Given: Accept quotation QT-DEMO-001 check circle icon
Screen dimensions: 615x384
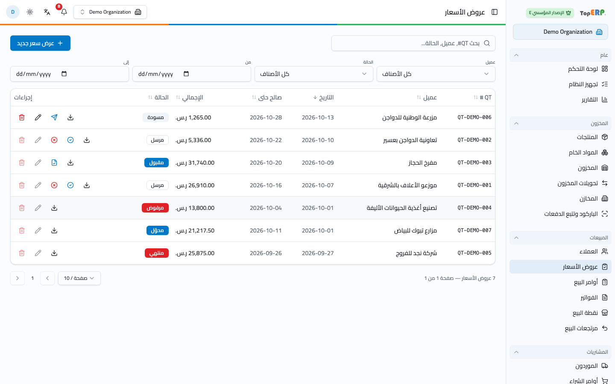Looking at the screenshot, I should (x=70, y=185).
